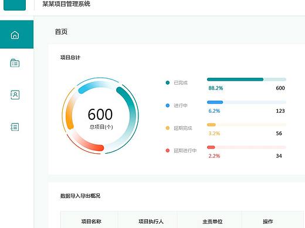Click the 项目名称 column header

pyautogui.click(x=91, y=222)
